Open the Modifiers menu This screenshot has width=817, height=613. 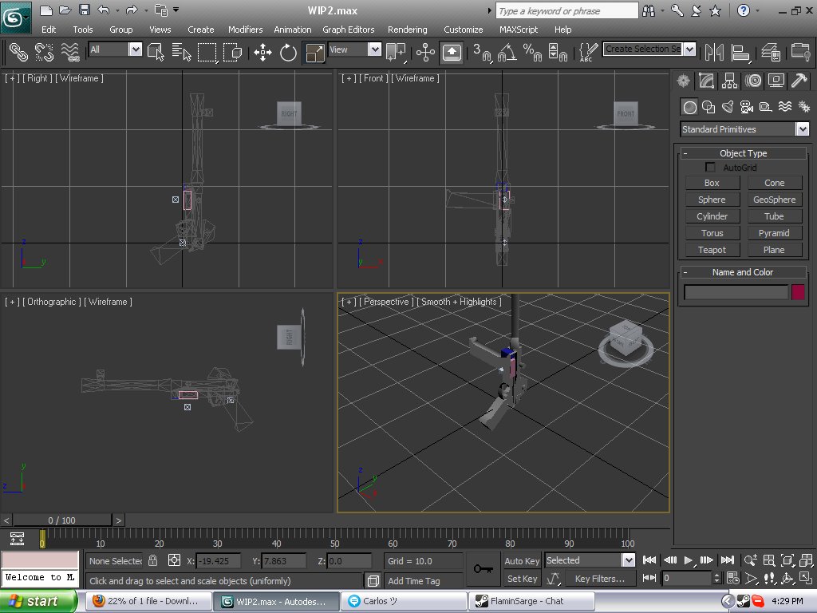pos(245,30)
